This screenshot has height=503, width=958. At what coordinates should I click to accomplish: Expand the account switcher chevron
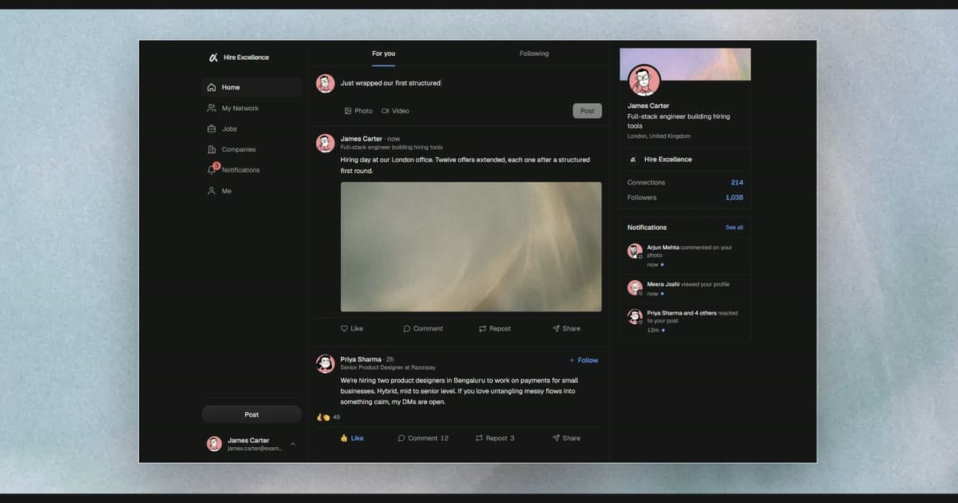pyautogui.click(x=293, y=443)
